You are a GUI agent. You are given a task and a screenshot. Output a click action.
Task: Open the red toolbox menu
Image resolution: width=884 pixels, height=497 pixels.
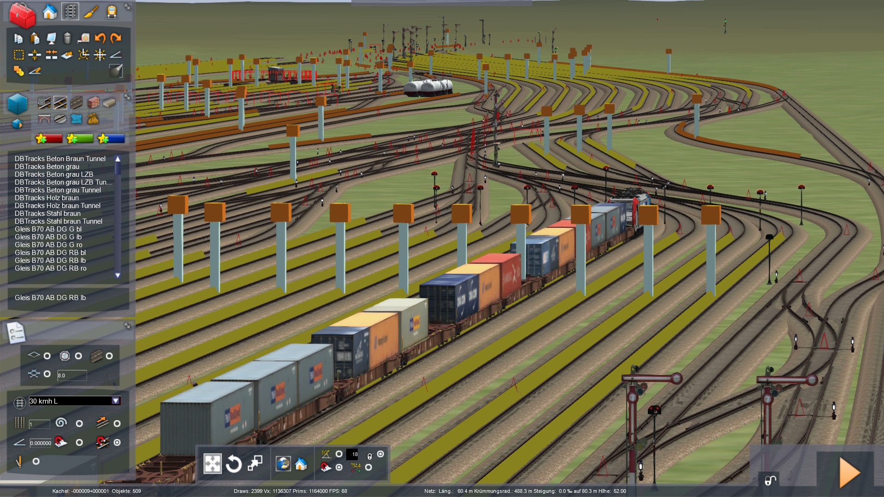22,15
